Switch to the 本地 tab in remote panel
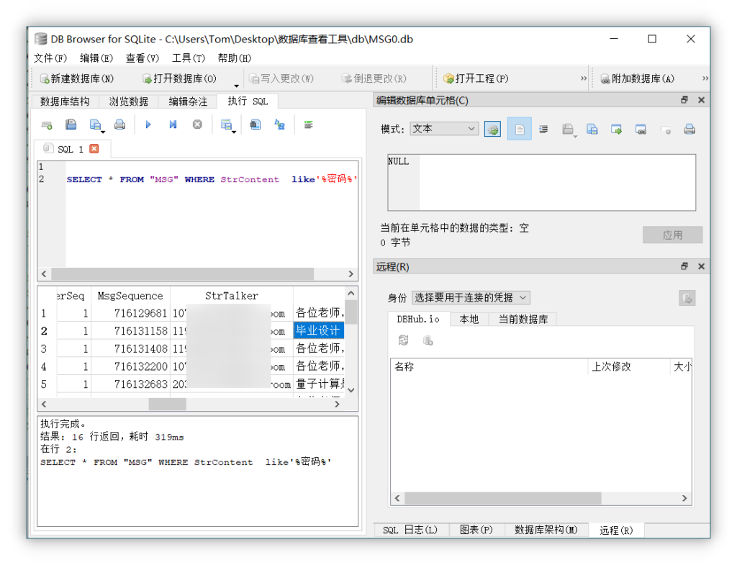Viewport: 737px width, 565px height. point(469,319)
